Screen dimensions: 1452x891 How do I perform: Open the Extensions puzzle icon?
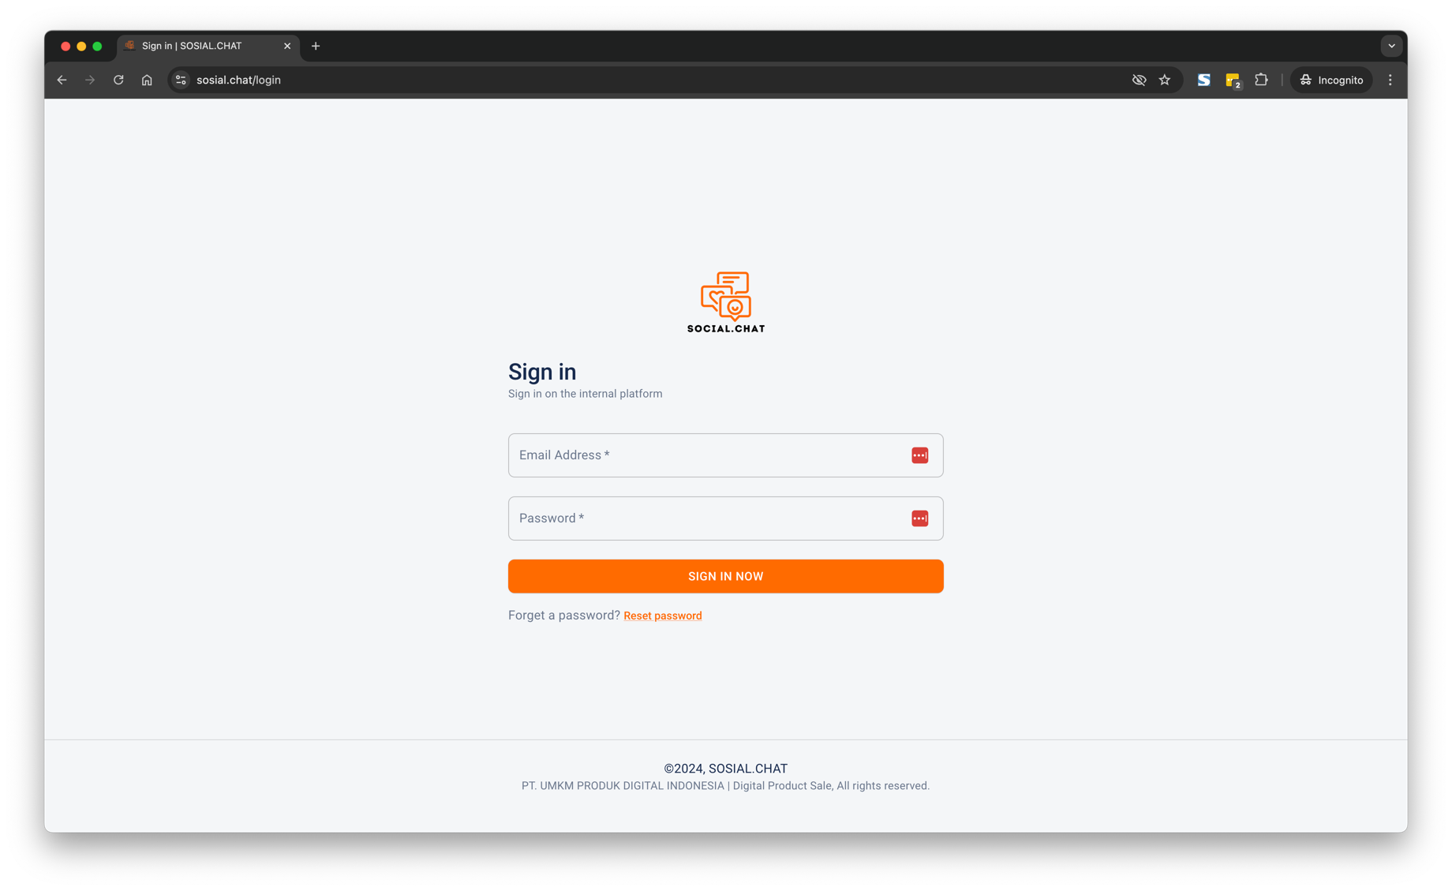click(1261, 80)
